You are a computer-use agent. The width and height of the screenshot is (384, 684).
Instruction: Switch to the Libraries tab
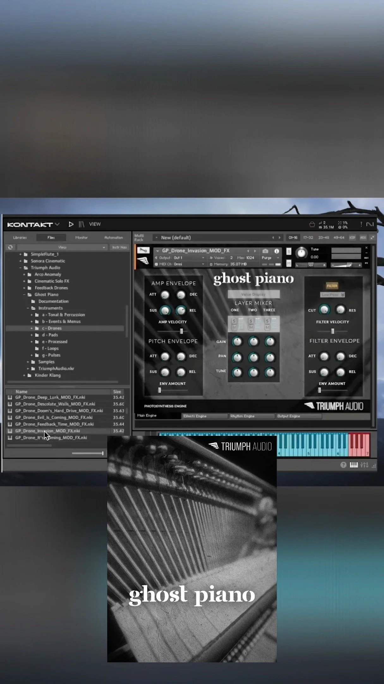coord(20,237)
